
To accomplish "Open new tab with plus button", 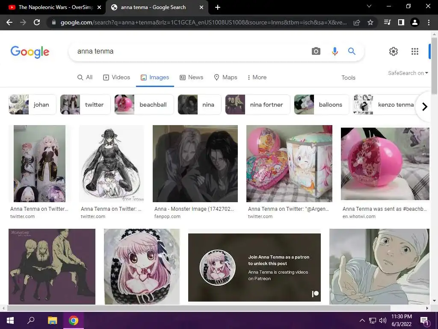I will pyautogui.click(x=218, y=7).
